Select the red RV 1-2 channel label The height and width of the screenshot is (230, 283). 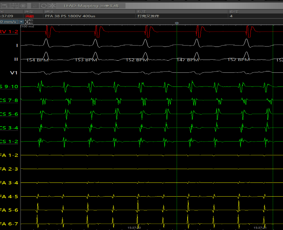(x=9, y=32)
